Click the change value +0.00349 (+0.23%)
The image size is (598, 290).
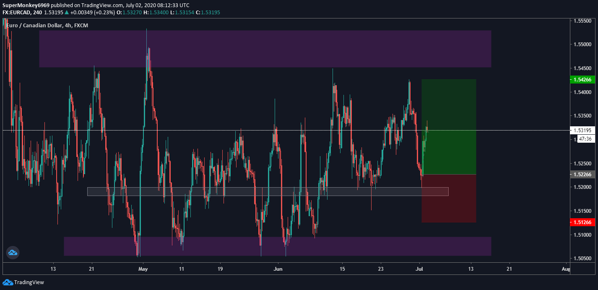[x=92, y=12]
